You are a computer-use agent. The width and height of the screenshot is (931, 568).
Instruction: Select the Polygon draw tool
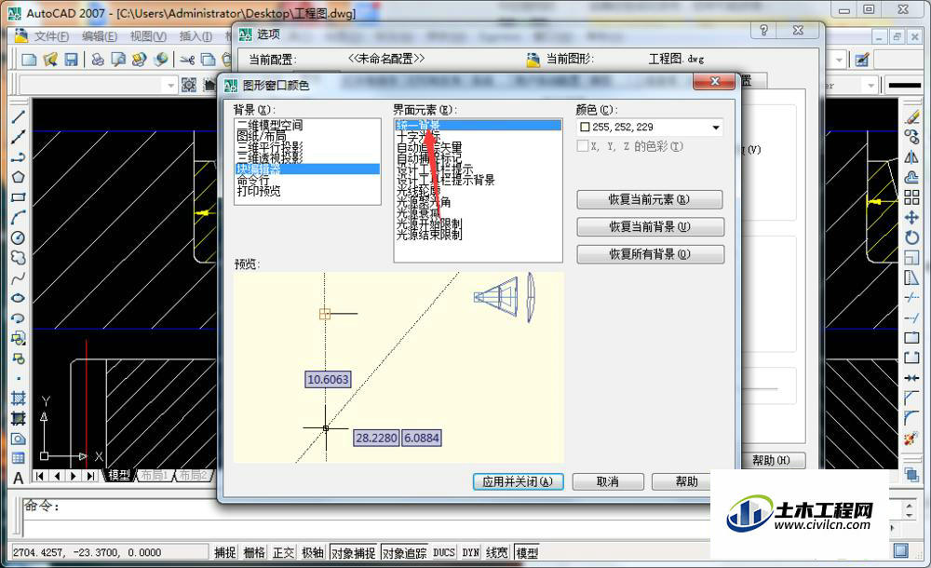click(x=18, y=177)
